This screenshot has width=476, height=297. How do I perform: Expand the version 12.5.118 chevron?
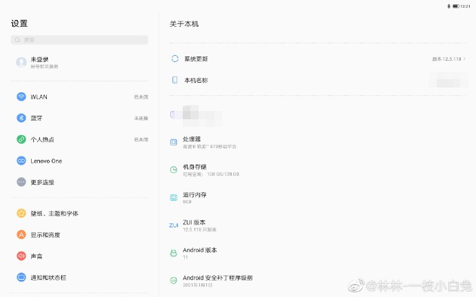click(x=464, y=59)
